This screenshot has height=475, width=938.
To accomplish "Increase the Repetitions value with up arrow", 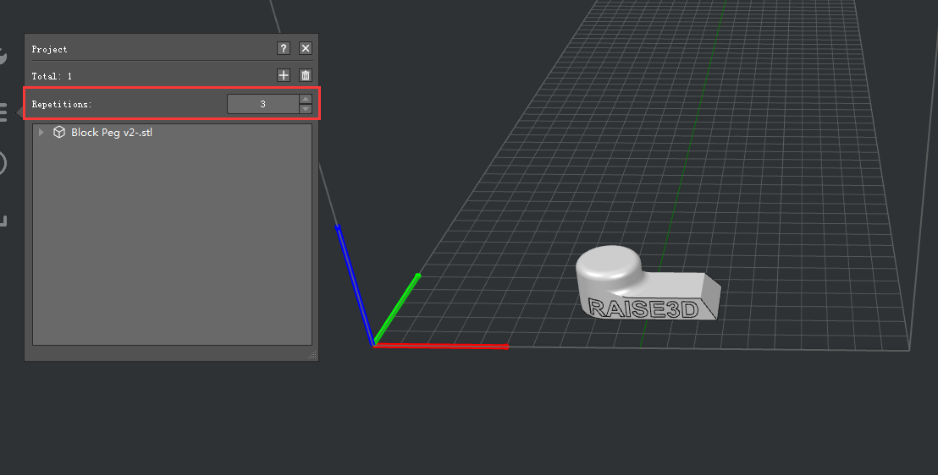I will (306, 99).
